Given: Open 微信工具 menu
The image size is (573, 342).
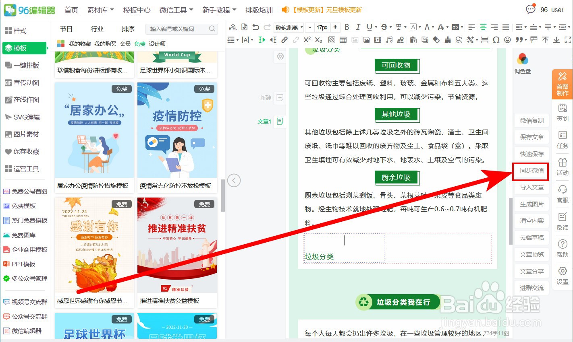Looking at the screenshot, I should (x=176, y=10).
